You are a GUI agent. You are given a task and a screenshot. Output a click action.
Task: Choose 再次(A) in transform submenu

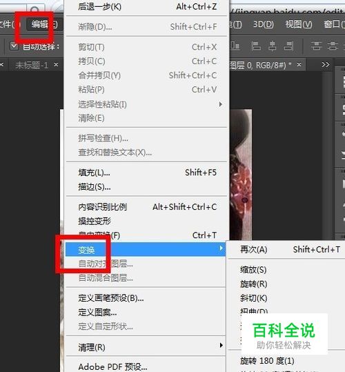286,249
